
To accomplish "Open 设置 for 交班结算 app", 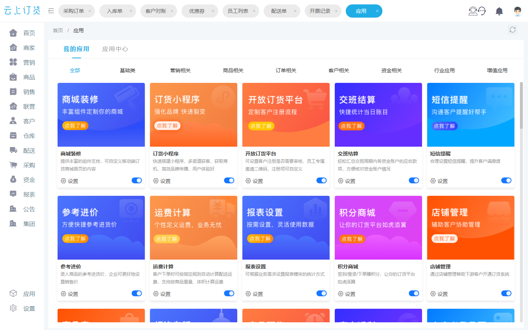I will (x=346, y=181).
